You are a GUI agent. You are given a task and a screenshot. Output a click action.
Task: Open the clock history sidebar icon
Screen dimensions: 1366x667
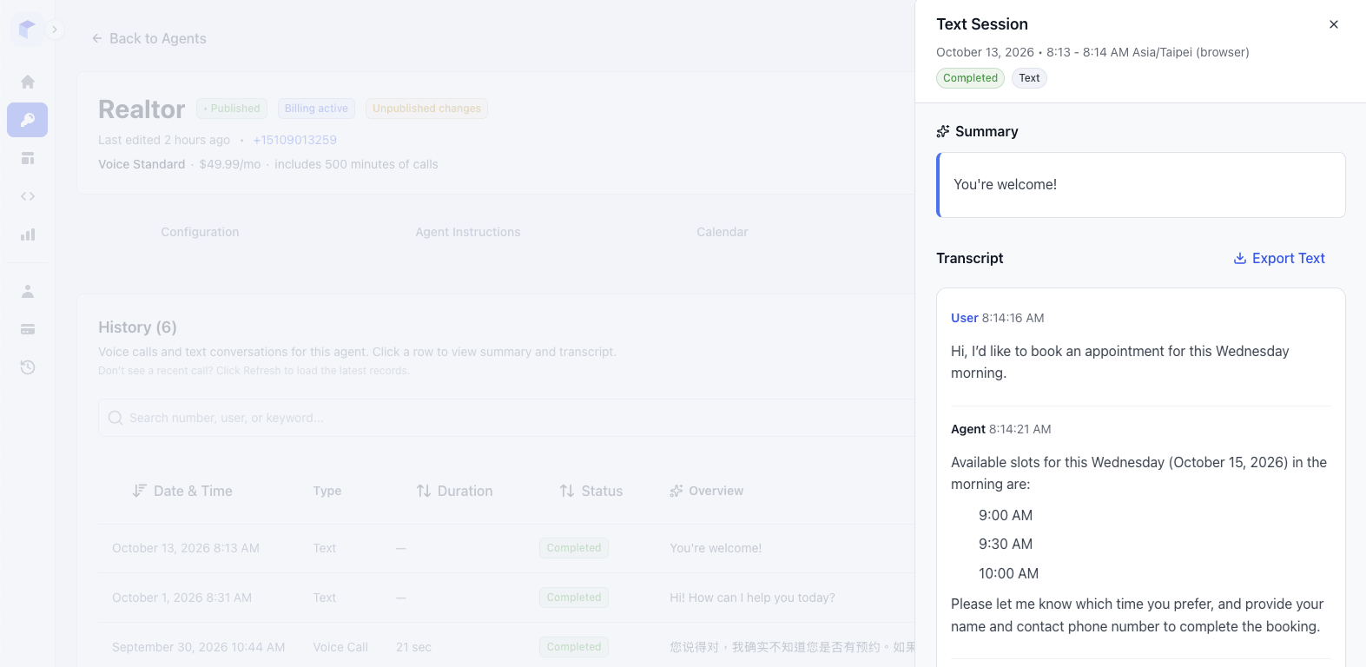[28, 367]
